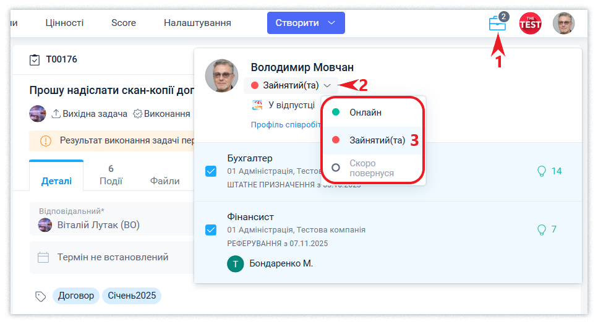Switch to the Події tab
The height and width of the screenshot is (324, 598).
pyautogui.click(x=111, y=175)
